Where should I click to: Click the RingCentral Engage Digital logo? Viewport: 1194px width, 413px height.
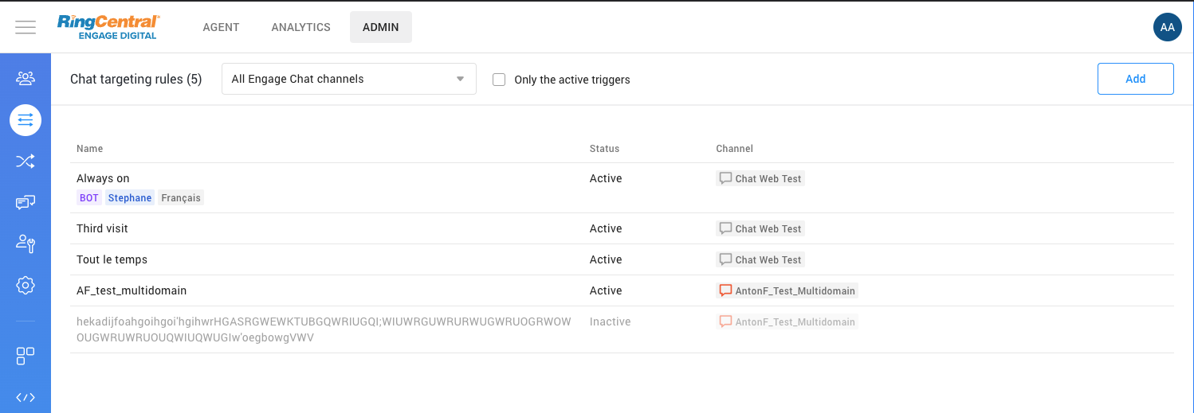click(x=108, y=27)
